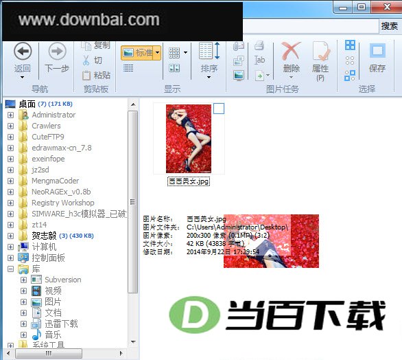Click the red Delete (删除) X icon
Image resolution: width=402 pixels, height=360 pixels.
291,51
